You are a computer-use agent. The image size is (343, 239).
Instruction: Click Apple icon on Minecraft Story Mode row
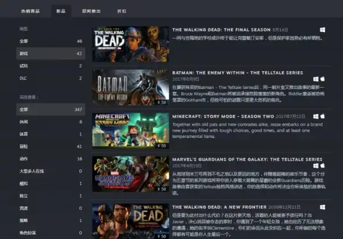(x=323, y=116)
